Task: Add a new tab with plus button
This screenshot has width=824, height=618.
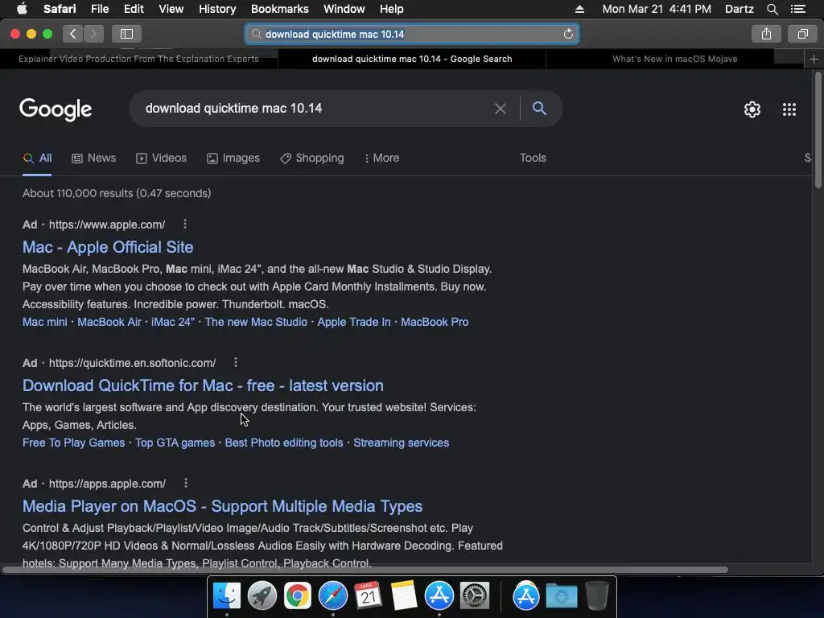Action: (814, 59)
